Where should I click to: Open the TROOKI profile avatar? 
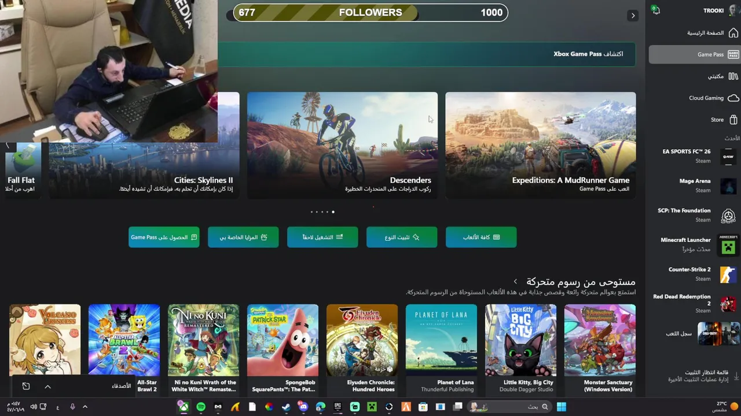coord(734,10)
